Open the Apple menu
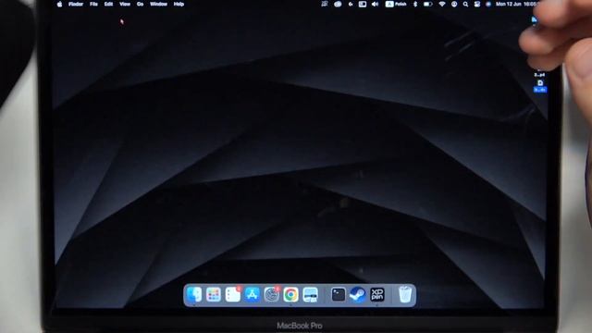This screenshot has height=333, width=592. 59,4
